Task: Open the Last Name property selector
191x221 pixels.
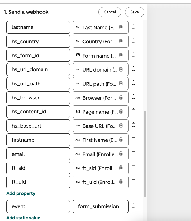Action: tap(100, 27)
